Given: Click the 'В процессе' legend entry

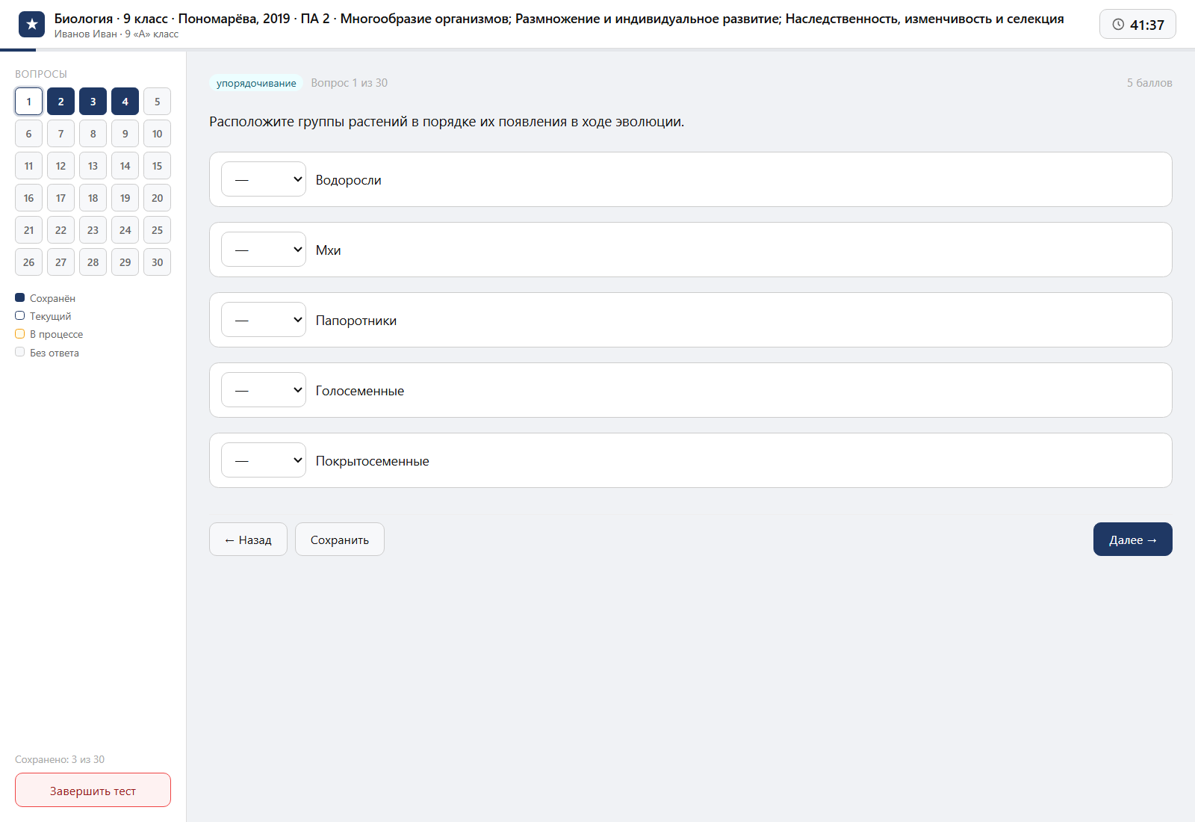Looking at the screenshot, I should point(49,334).
